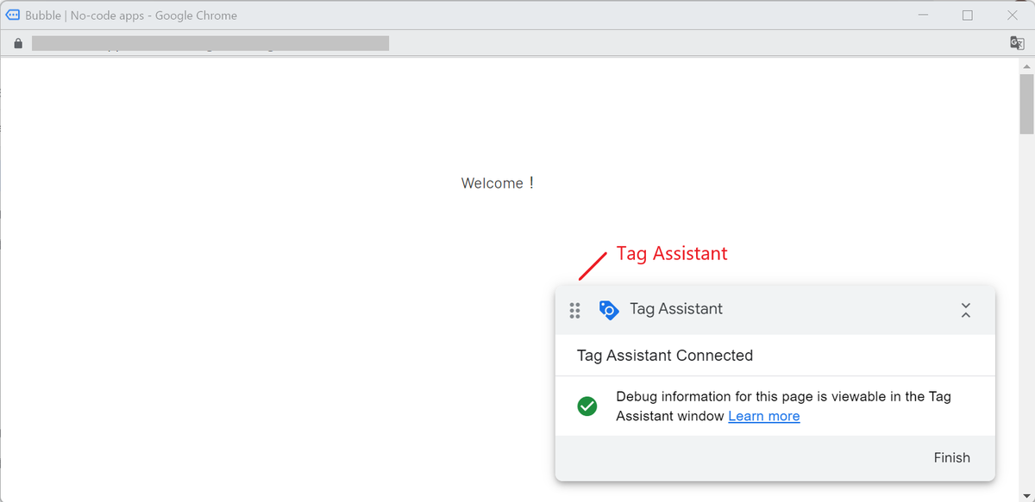This screenshot has width=1035, height=502.
Task: Click the lock icon in address bar
Action: click(18, 43)
